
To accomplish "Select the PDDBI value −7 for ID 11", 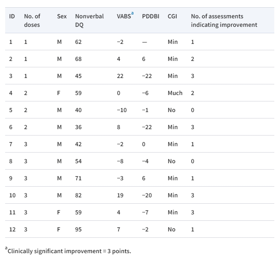I will pyautogui.click(x=145, y=212).
